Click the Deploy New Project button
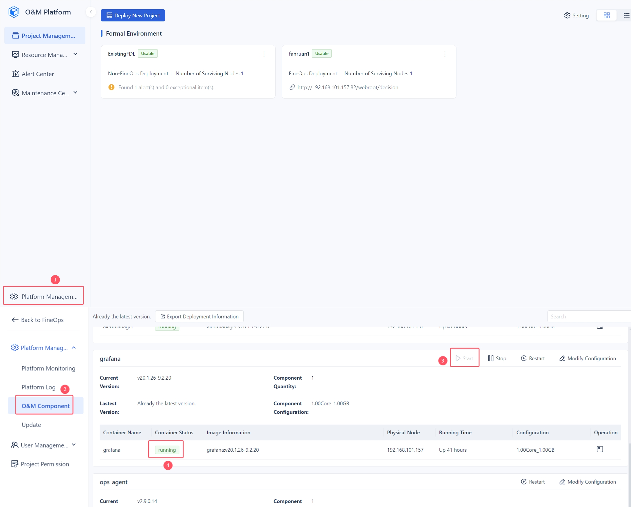The width and height of the screenshot is (631, 507). [x=133, y=15]
